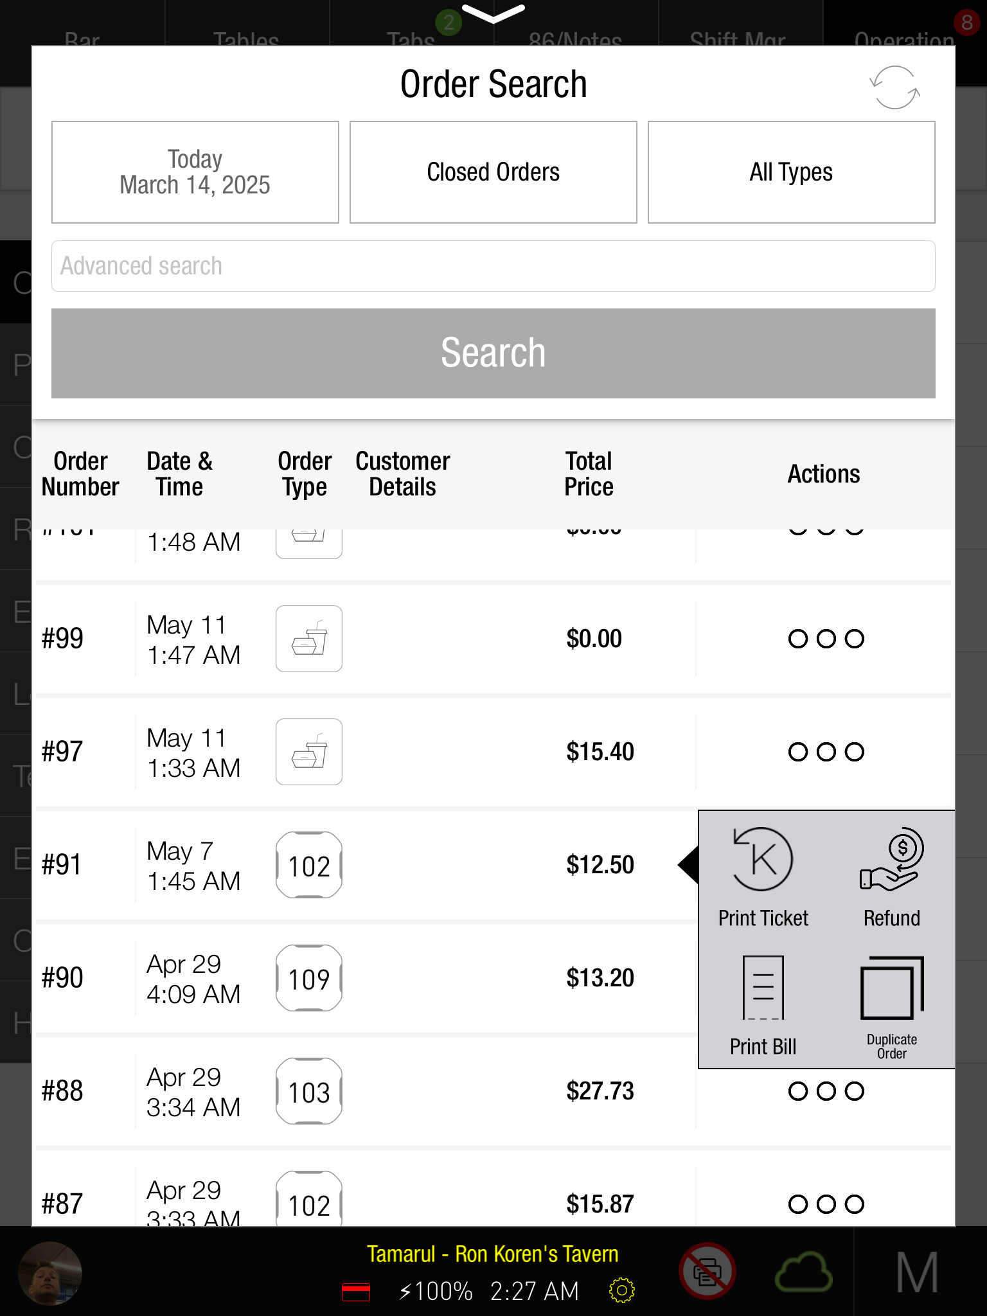Tap the yellow settings gear icon
The image size is (987, 1316).
pyautogui.click(x=621, y=1290)
